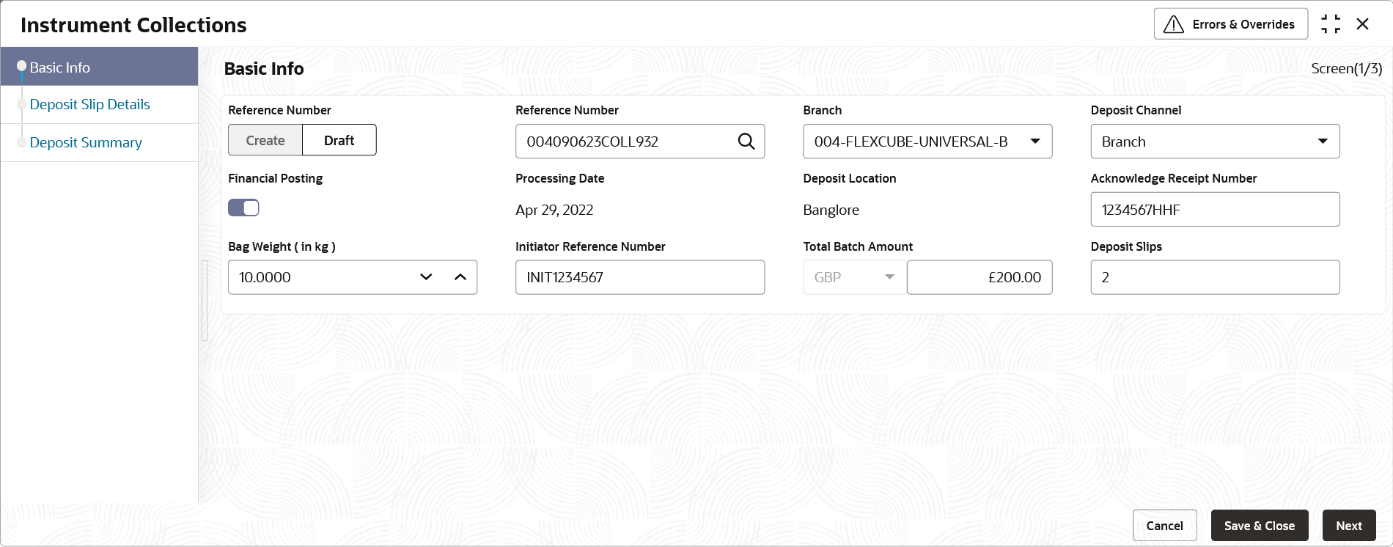This screenshot has width=1393, height=547.
Task: Click the Acknowledge Receipt Number field
Action: pos(1214,210)
